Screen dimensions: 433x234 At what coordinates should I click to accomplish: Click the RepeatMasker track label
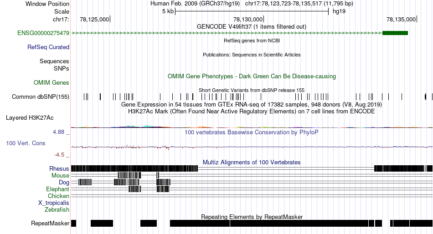tap(50, 223)
